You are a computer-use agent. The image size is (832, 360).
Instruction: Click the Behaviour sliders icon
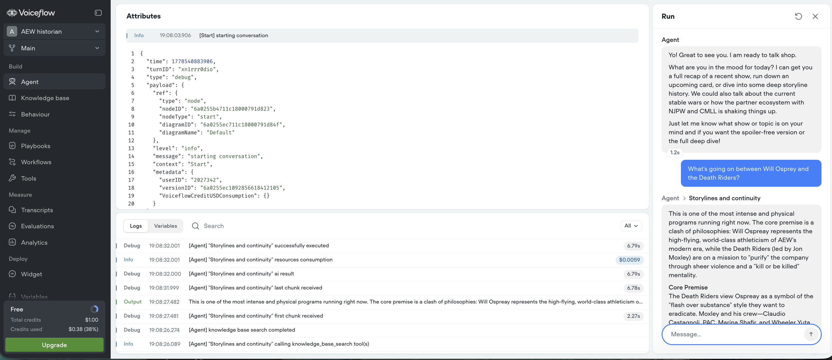pos(12,114)
